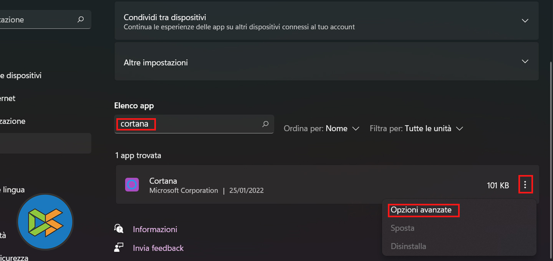Viewport: 553px width, 261px height.
Task: Click the search icon in the app list box
Action: 265,124
